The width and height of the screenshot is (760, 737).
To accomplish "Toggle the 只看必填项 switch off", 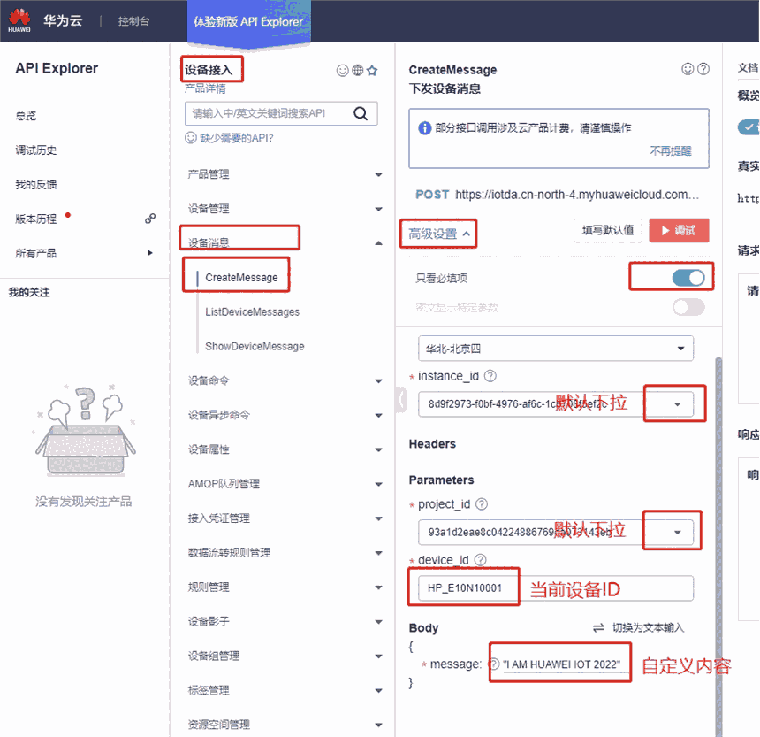I will point(688,278).
